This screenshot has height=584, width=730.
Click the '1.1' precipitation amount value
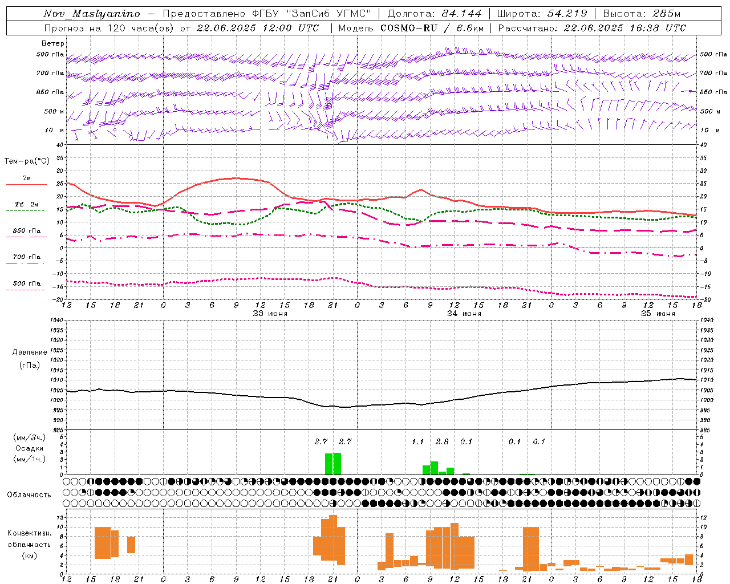[x=418, y=441]
